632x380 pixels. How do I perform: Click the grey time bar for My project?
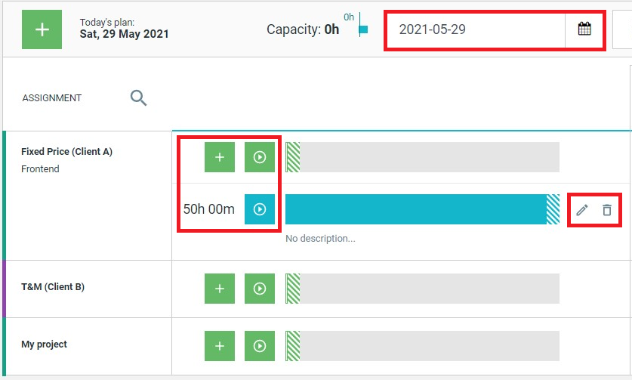click(422, 346)
